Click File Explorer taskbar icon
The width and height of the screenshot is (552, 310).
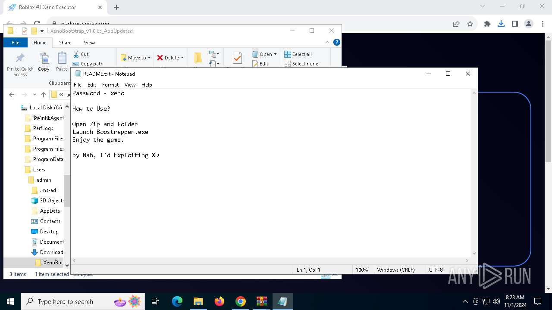pos(198,301)
